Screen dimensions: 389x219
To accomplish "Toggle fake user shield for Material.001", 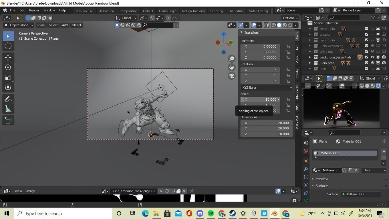I will click(x=344, y=170).
